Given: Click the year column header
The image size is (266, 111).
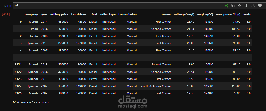Looking at the screenshot, I should click(x=44, y=14).
